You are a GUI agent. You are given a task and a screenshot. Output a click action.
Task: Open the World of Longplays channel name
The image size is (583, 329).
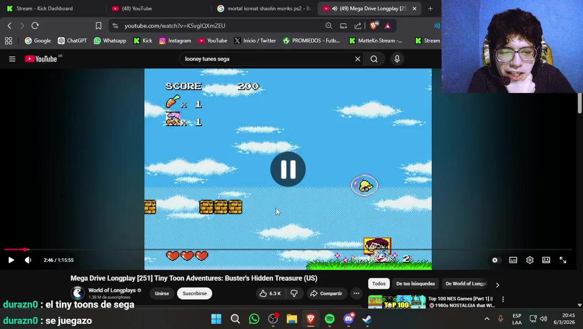112,290
